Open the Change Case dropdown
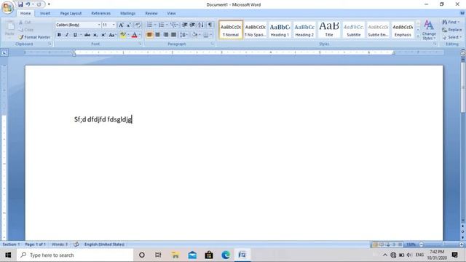Viewport: 466px width, 262px height. coord(112,35)
